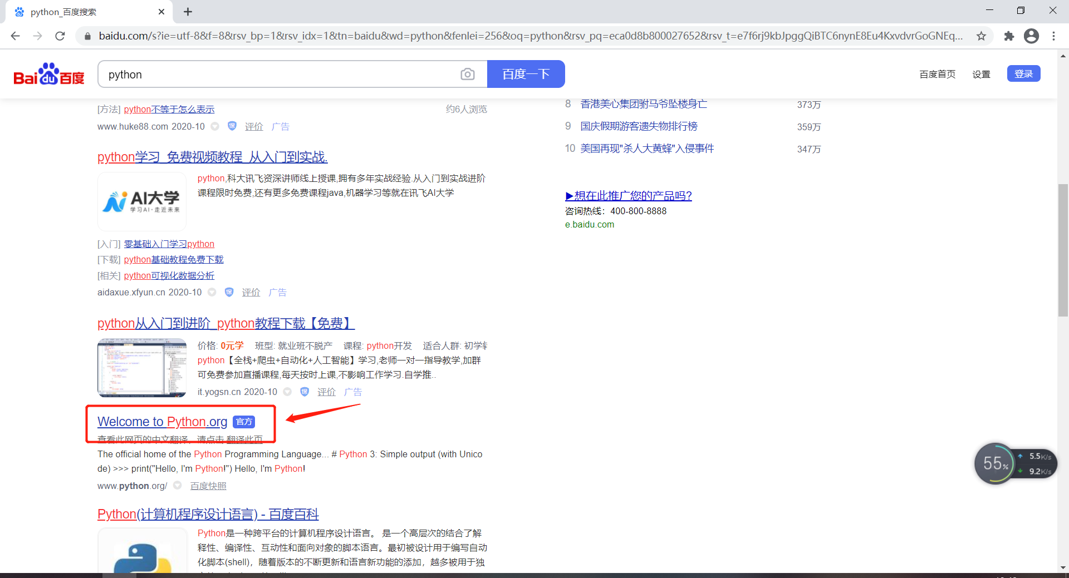
Task: Click 百度一下 search button
Action: (x=526, y=74)
